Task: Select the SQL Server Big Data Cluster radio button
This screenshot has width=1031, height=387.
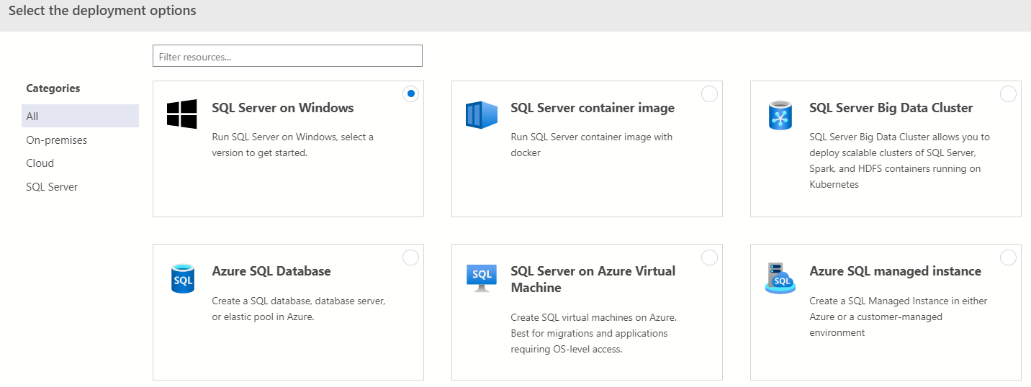Action: coord(1008,94)
